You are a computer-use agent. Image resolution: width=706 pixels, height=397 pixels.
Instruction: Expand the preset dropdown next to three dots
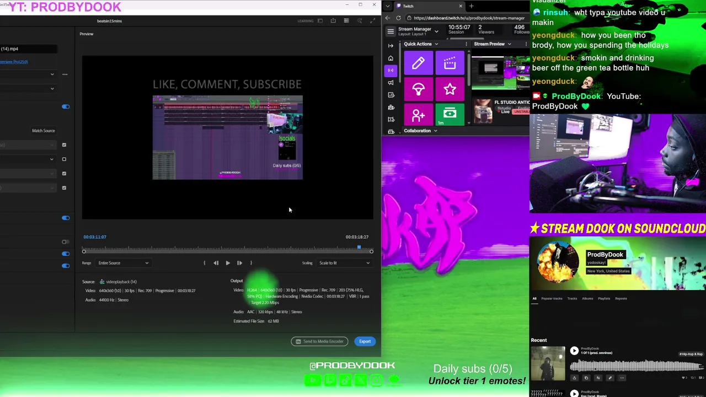point(52,74)
